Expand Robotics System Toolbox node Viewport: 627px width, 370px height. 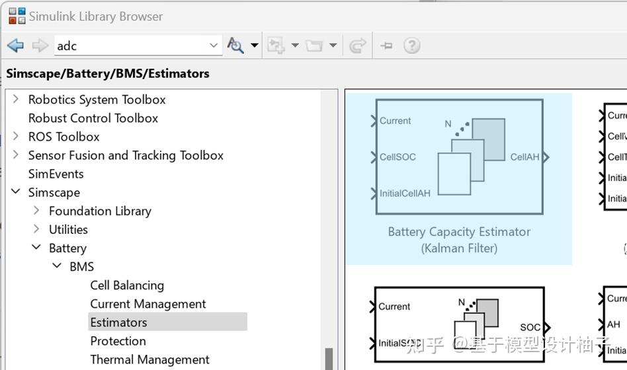click(16, 98)
